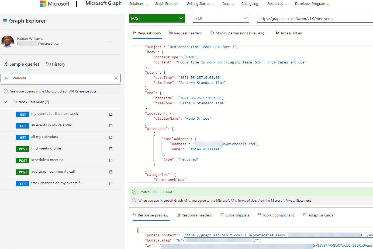Open docs link for add graph community call

pyautogui.click(x=111, y=172)
